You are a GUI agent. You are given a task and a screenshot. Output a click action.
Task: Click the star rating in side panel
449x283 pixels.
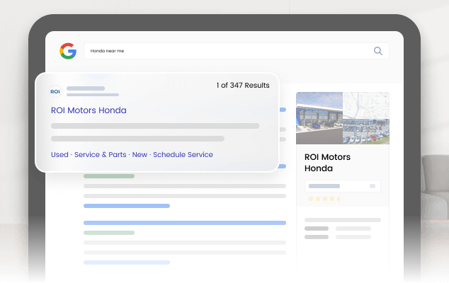(x=324, y=199)
